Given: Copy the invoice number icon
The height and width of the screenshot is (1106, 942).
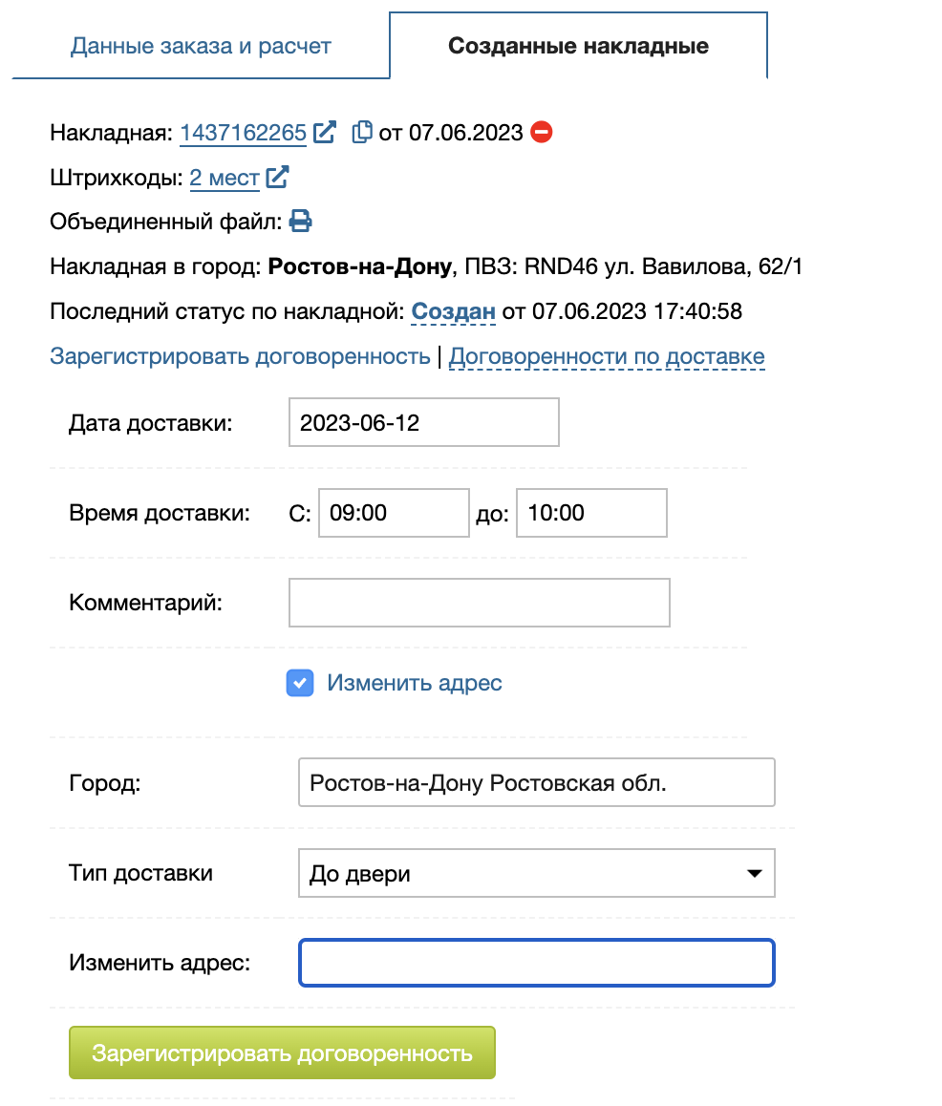Looking at the screenshot, I should 362,132.
